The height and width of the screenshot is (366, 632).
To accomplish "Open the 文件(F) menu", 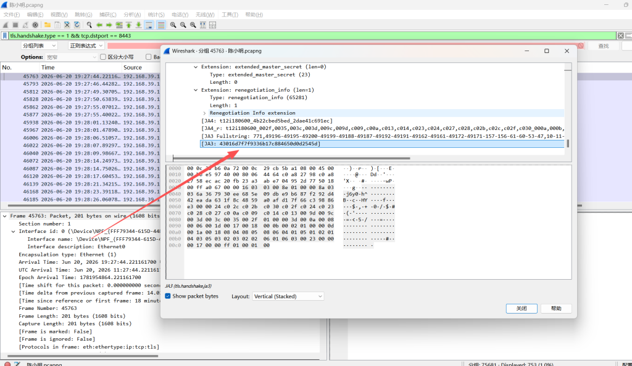I will [12, 14].
